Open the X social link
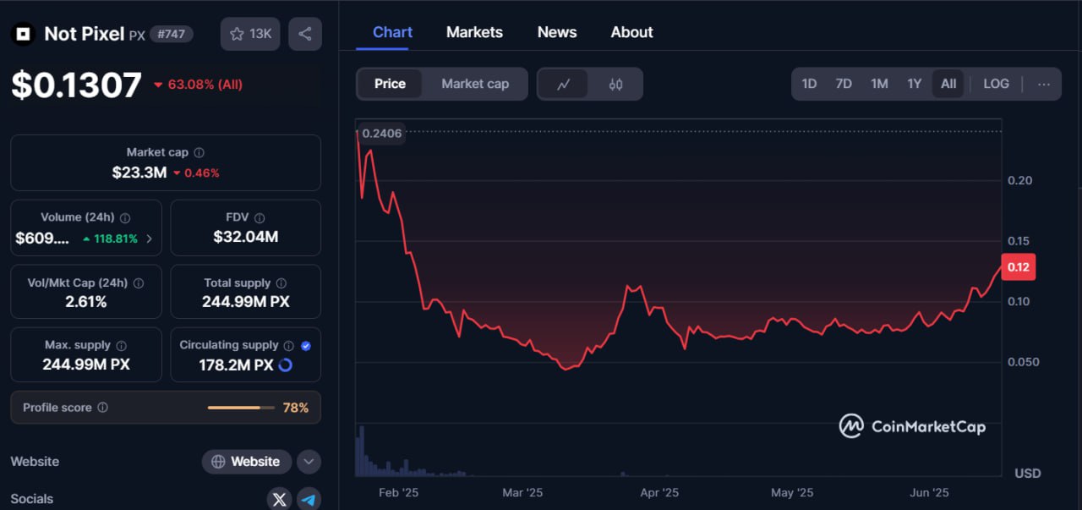The height and width of the screenshot is (510, 1082). (279, 499)
